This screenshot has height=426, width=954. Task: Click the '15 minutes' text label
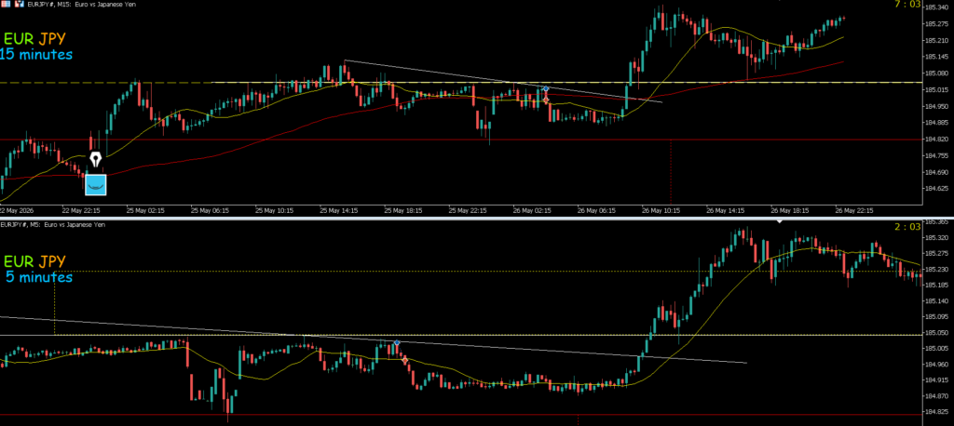[x=35, y=54]
